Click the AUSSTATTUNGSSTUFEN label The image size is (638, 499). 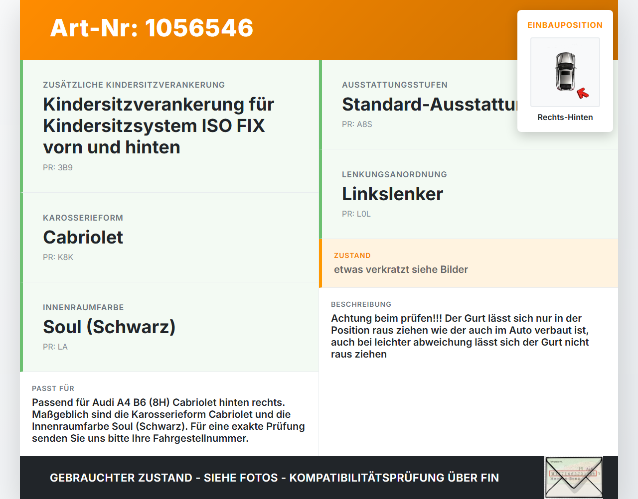pyautogui.click(x=395, y=85)
